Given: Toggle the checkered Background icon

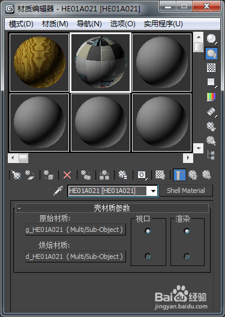Looking at the screenshot, I should pyautogui.click(x=211, y=68).
